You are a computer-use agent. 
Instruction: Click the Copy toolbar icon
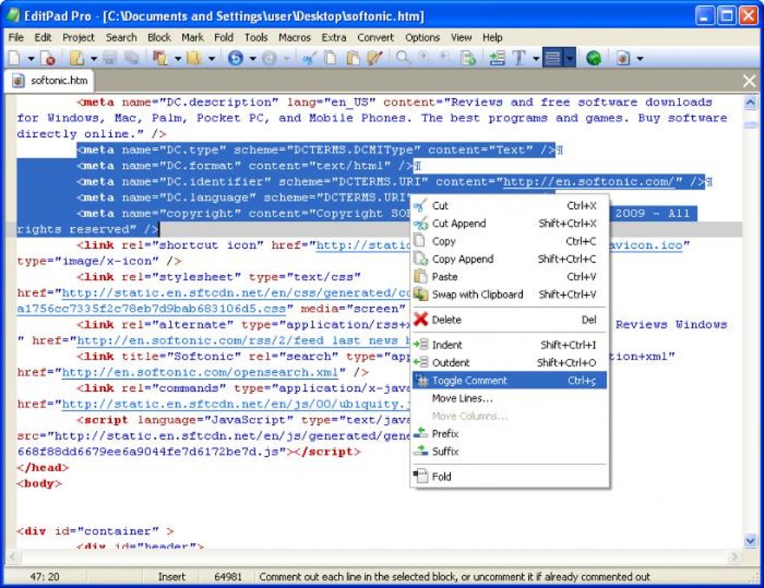coord(330,58)
